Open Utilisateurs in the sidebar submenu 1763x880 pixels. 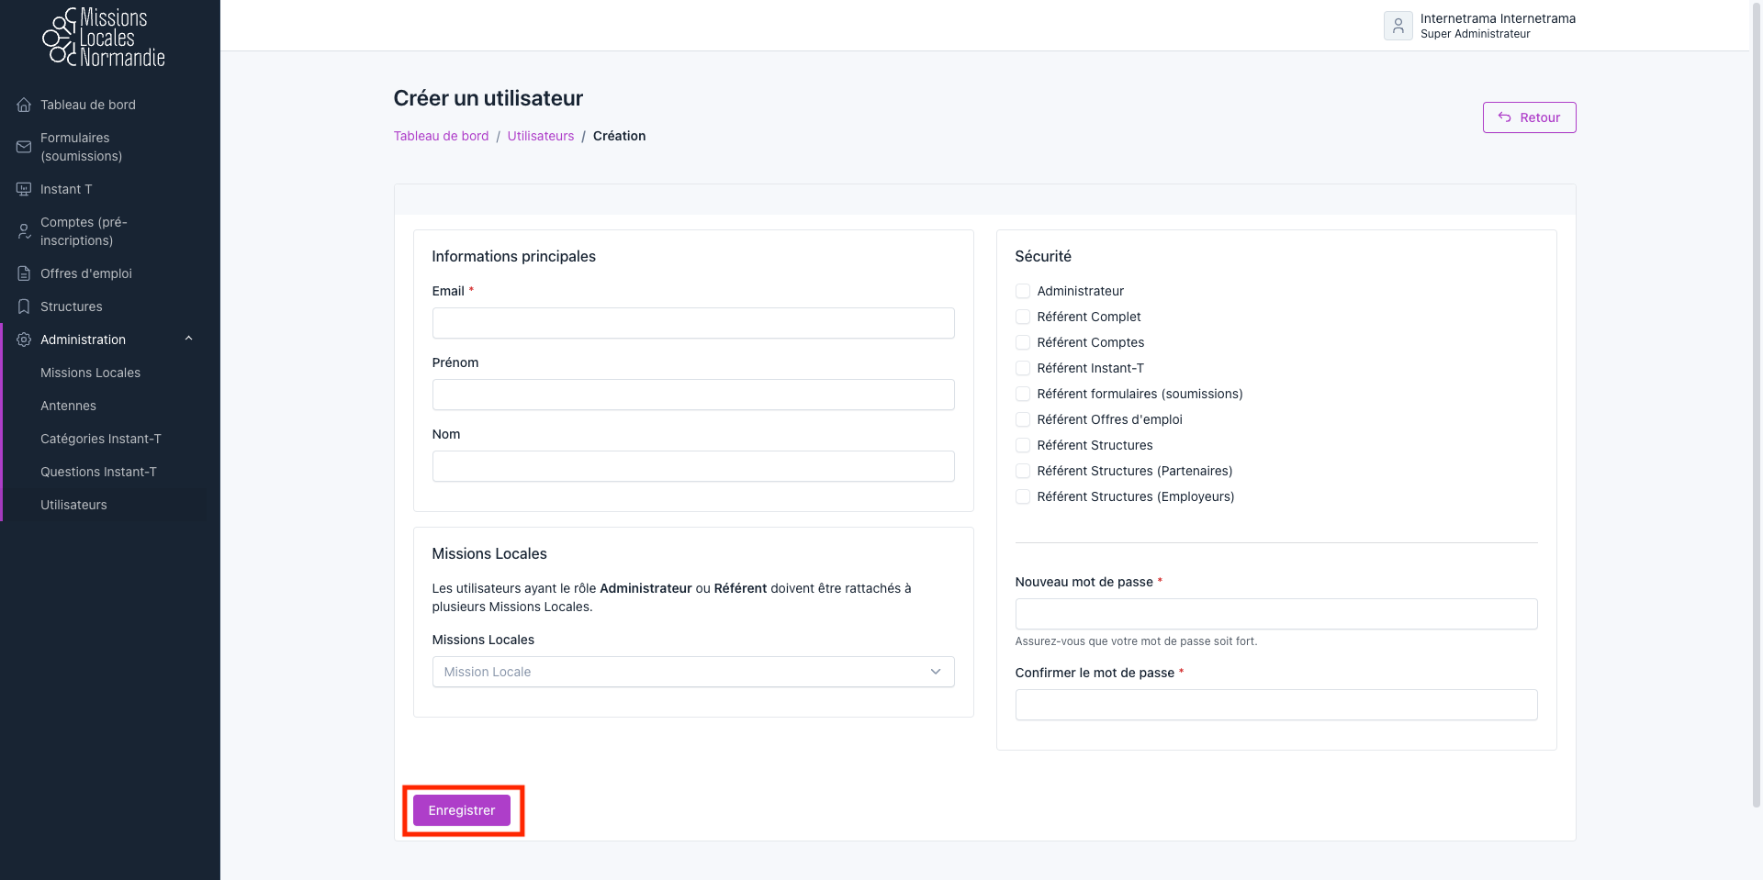coord(73,505)
